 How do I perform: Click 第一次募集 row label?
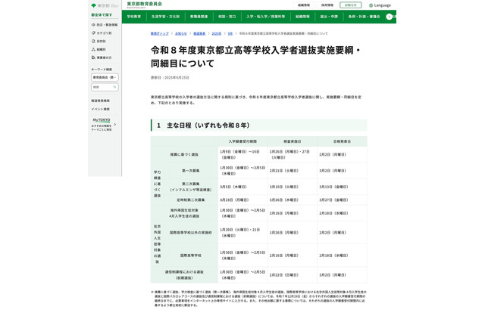click(190, 171)
